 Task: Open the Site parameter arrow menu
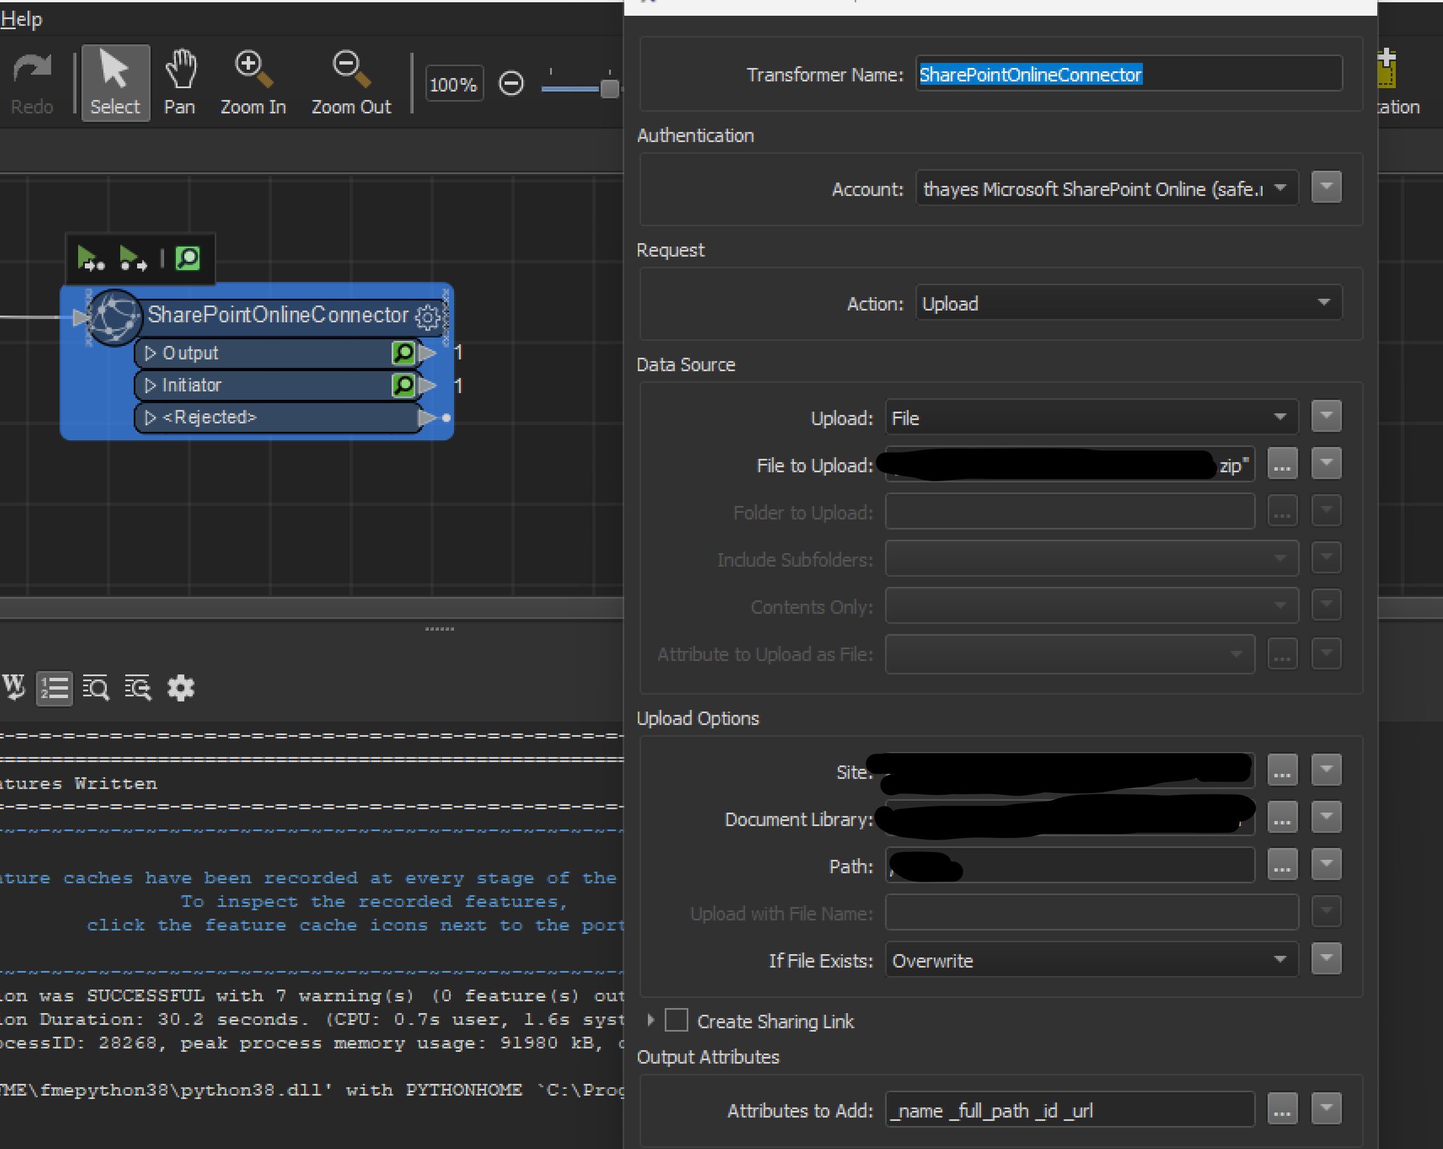[1326, 769]
